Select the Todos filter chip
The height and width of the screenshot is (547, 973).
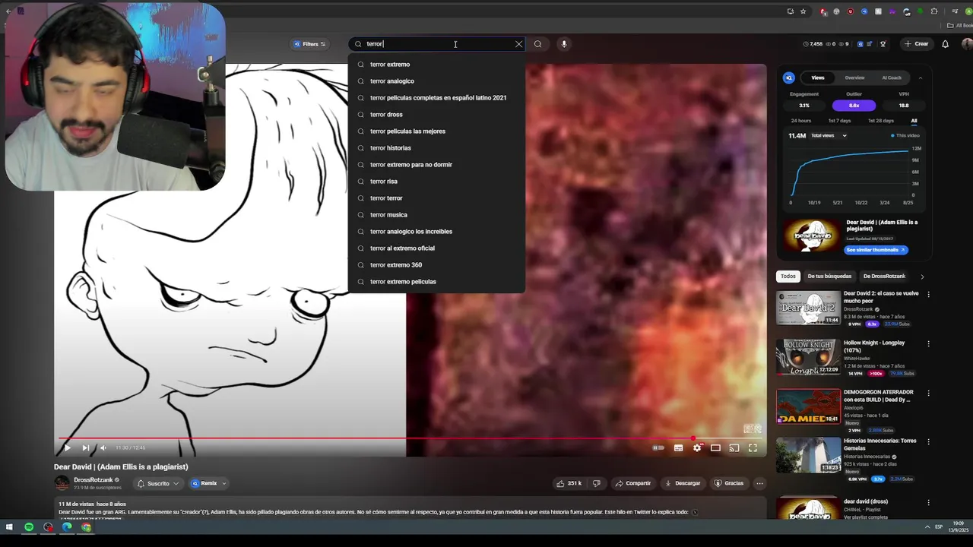point(788,277)
